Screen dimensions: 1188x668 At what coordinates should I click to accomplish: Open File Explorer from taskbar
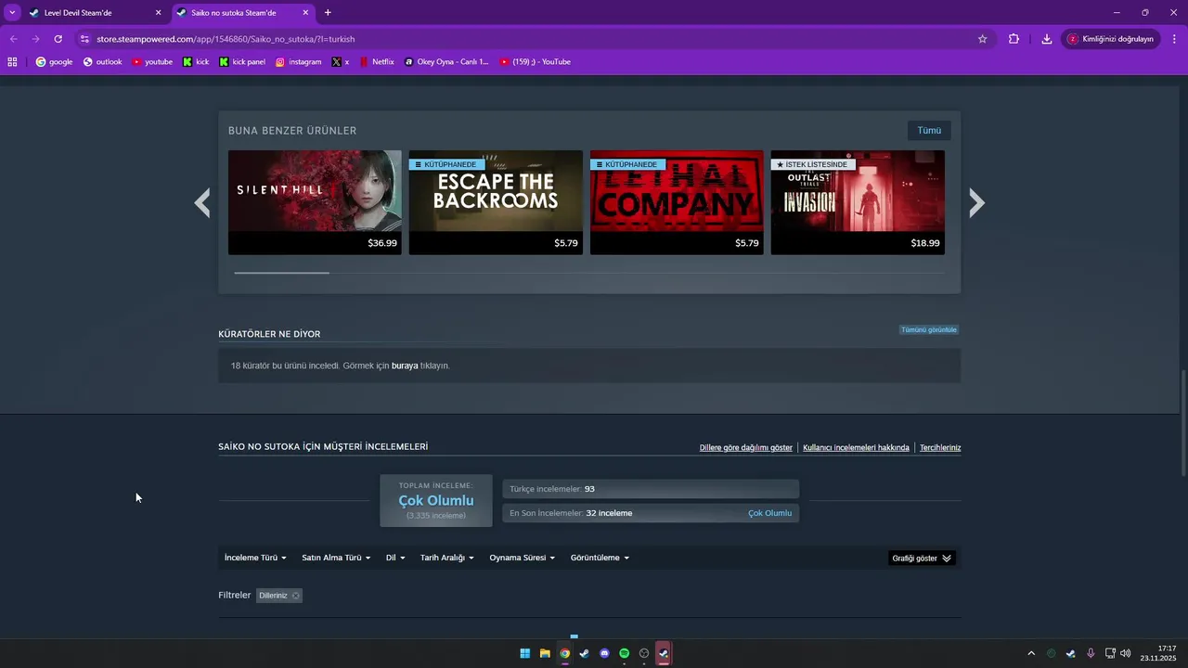[x=545, y=653]
